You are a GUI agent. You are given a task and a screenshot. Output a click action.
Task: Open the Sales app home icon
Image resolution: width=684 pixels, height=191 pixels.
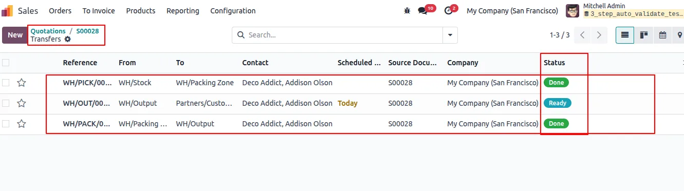7,11
